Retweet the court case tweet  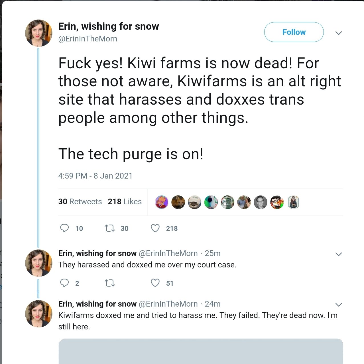point(110,283)
